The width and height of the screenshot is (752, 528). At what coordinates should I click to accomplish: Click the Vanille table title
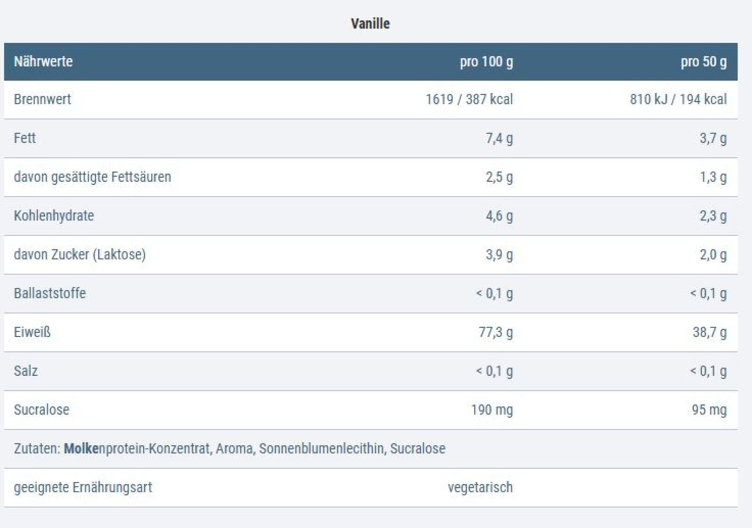[370, 23]
